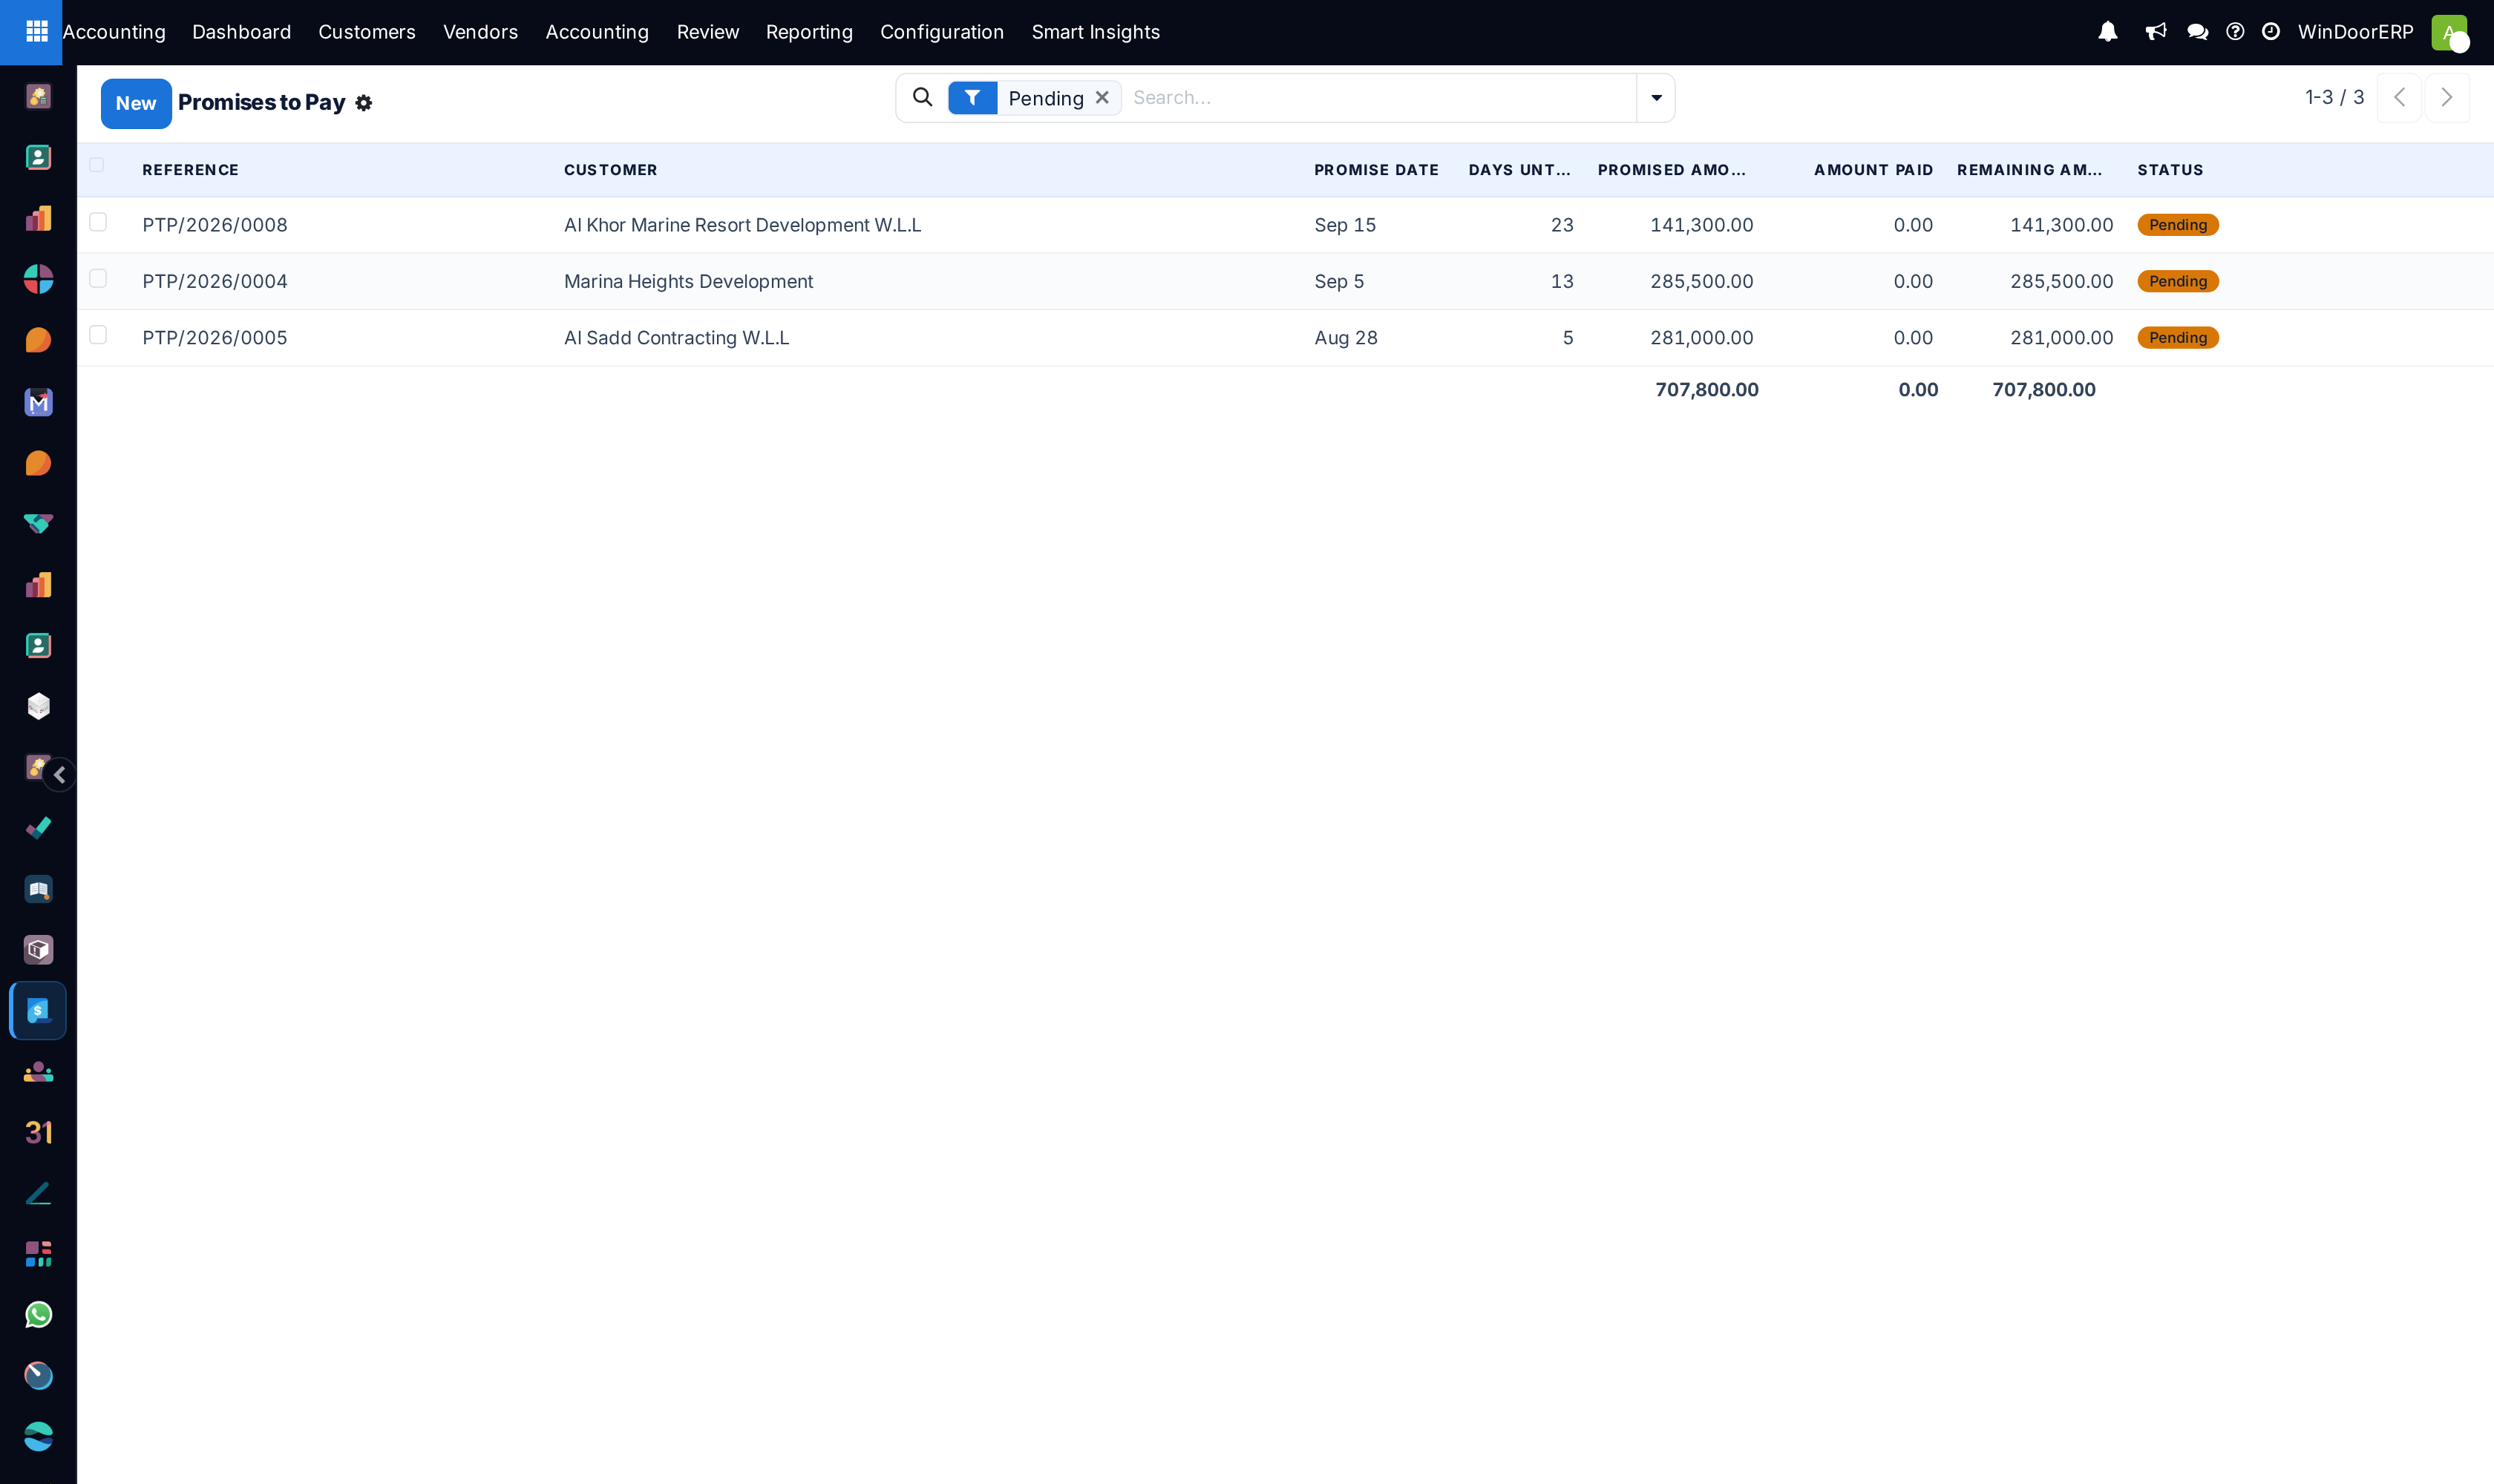
Task: Open the purple M app in sidebar
Action: click(38, 402)
